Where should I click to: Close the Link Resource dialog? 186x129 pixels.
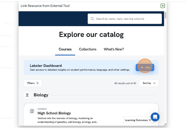[x=163, y=6]
